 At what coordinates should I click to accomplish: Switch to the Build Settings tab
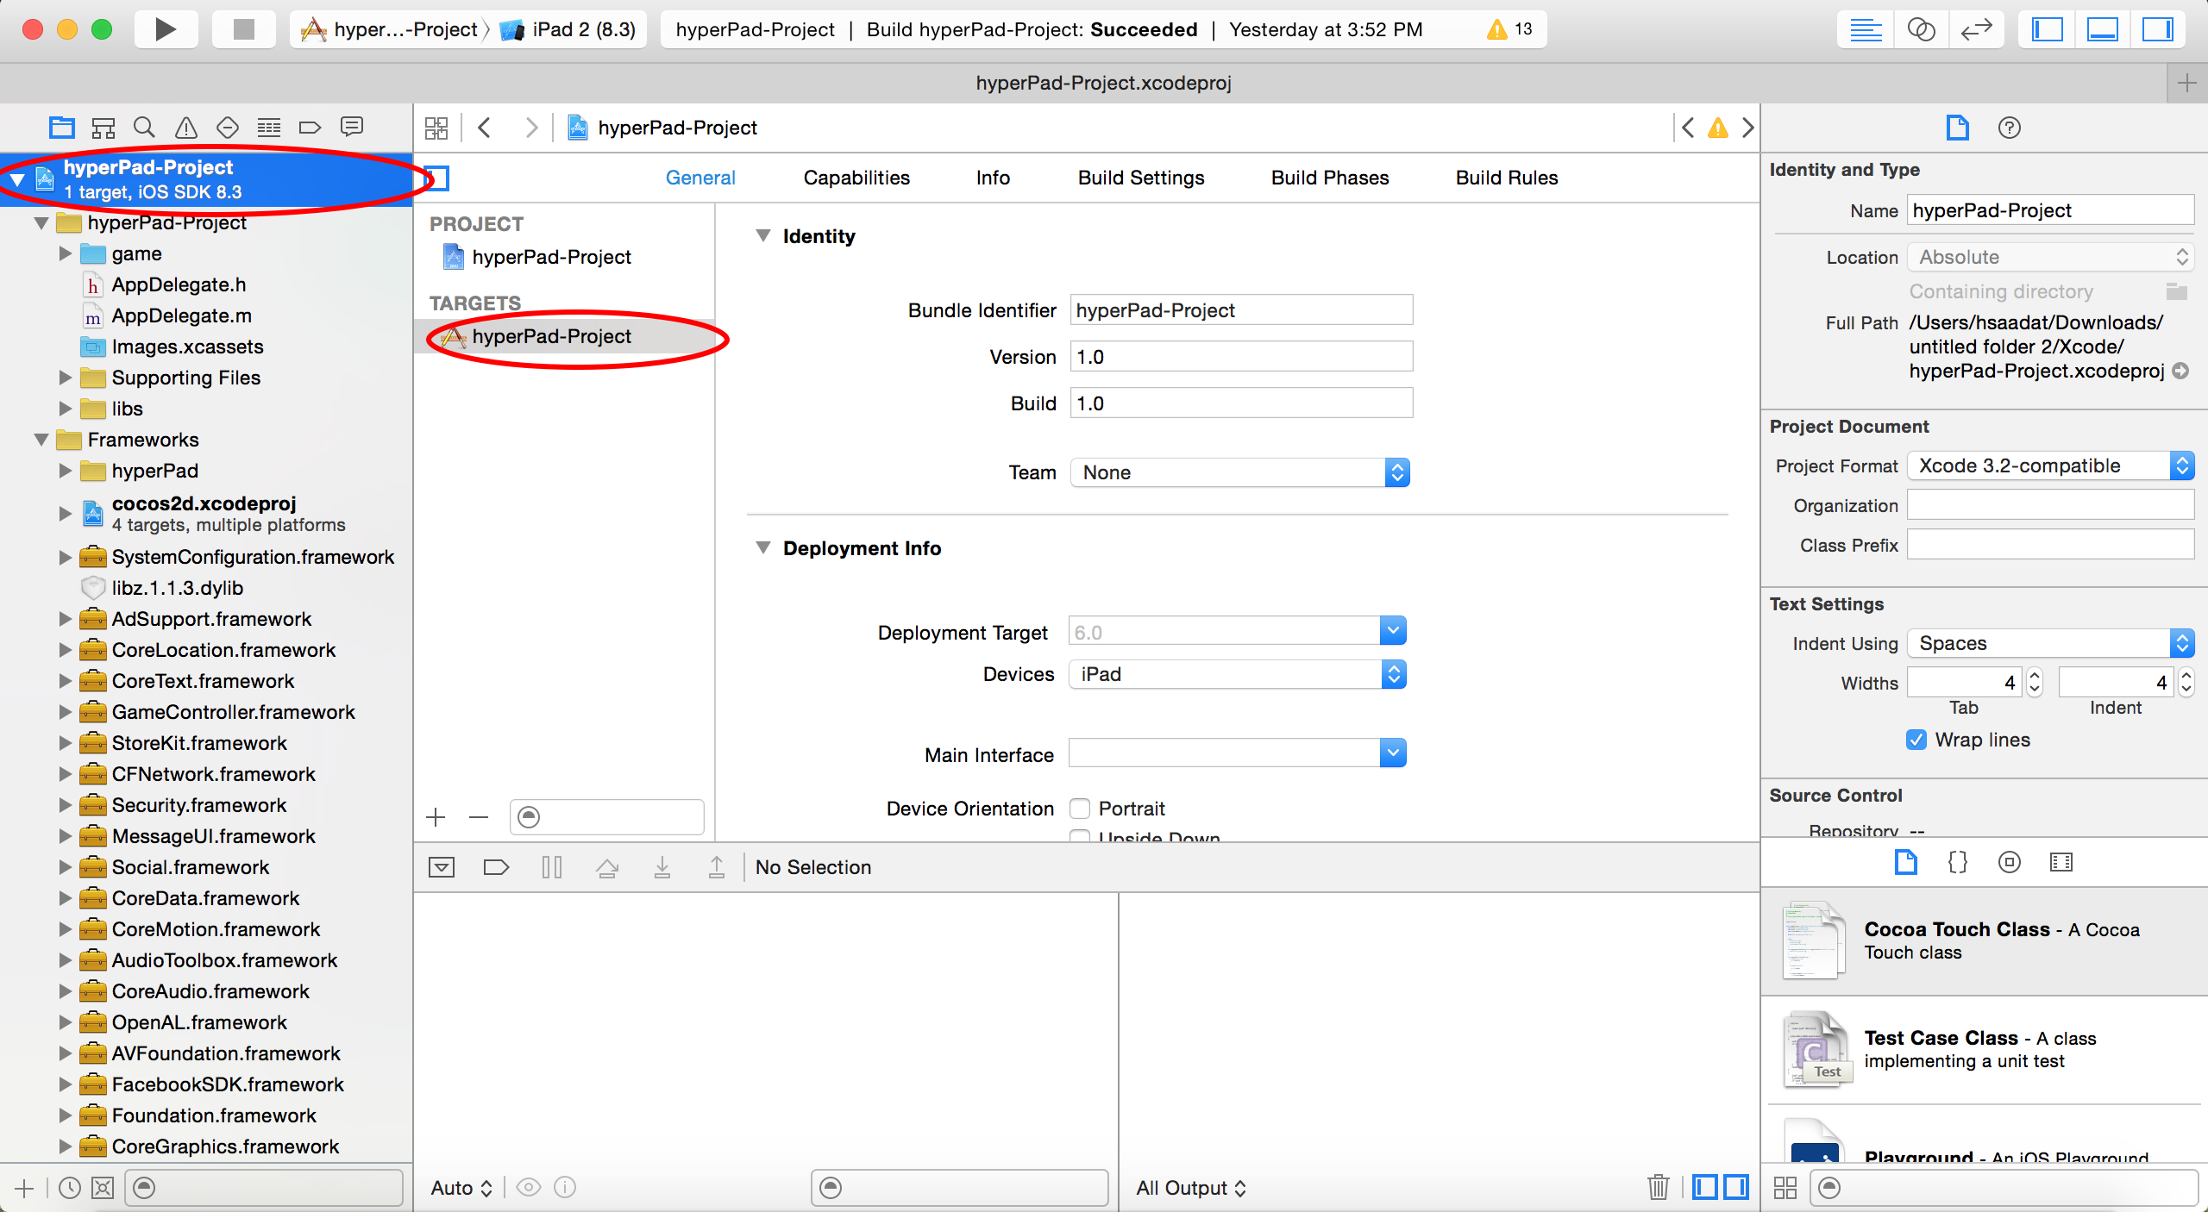click(1140, 178)
